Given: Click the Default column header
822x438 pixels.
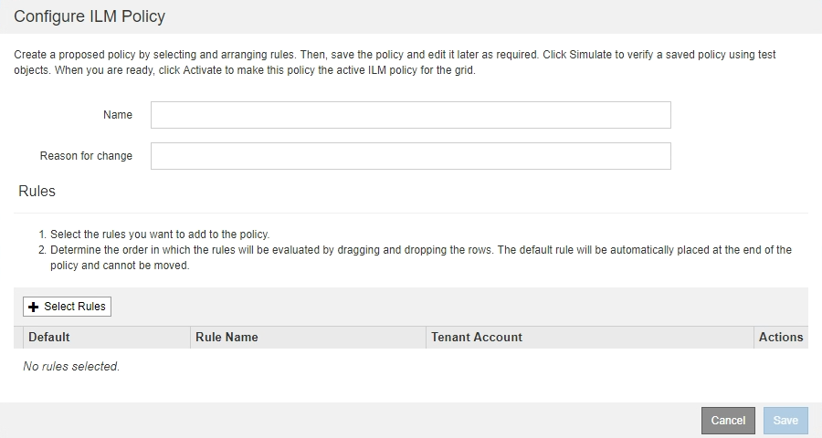Looking at the screenshot, I should pos(49,337).
